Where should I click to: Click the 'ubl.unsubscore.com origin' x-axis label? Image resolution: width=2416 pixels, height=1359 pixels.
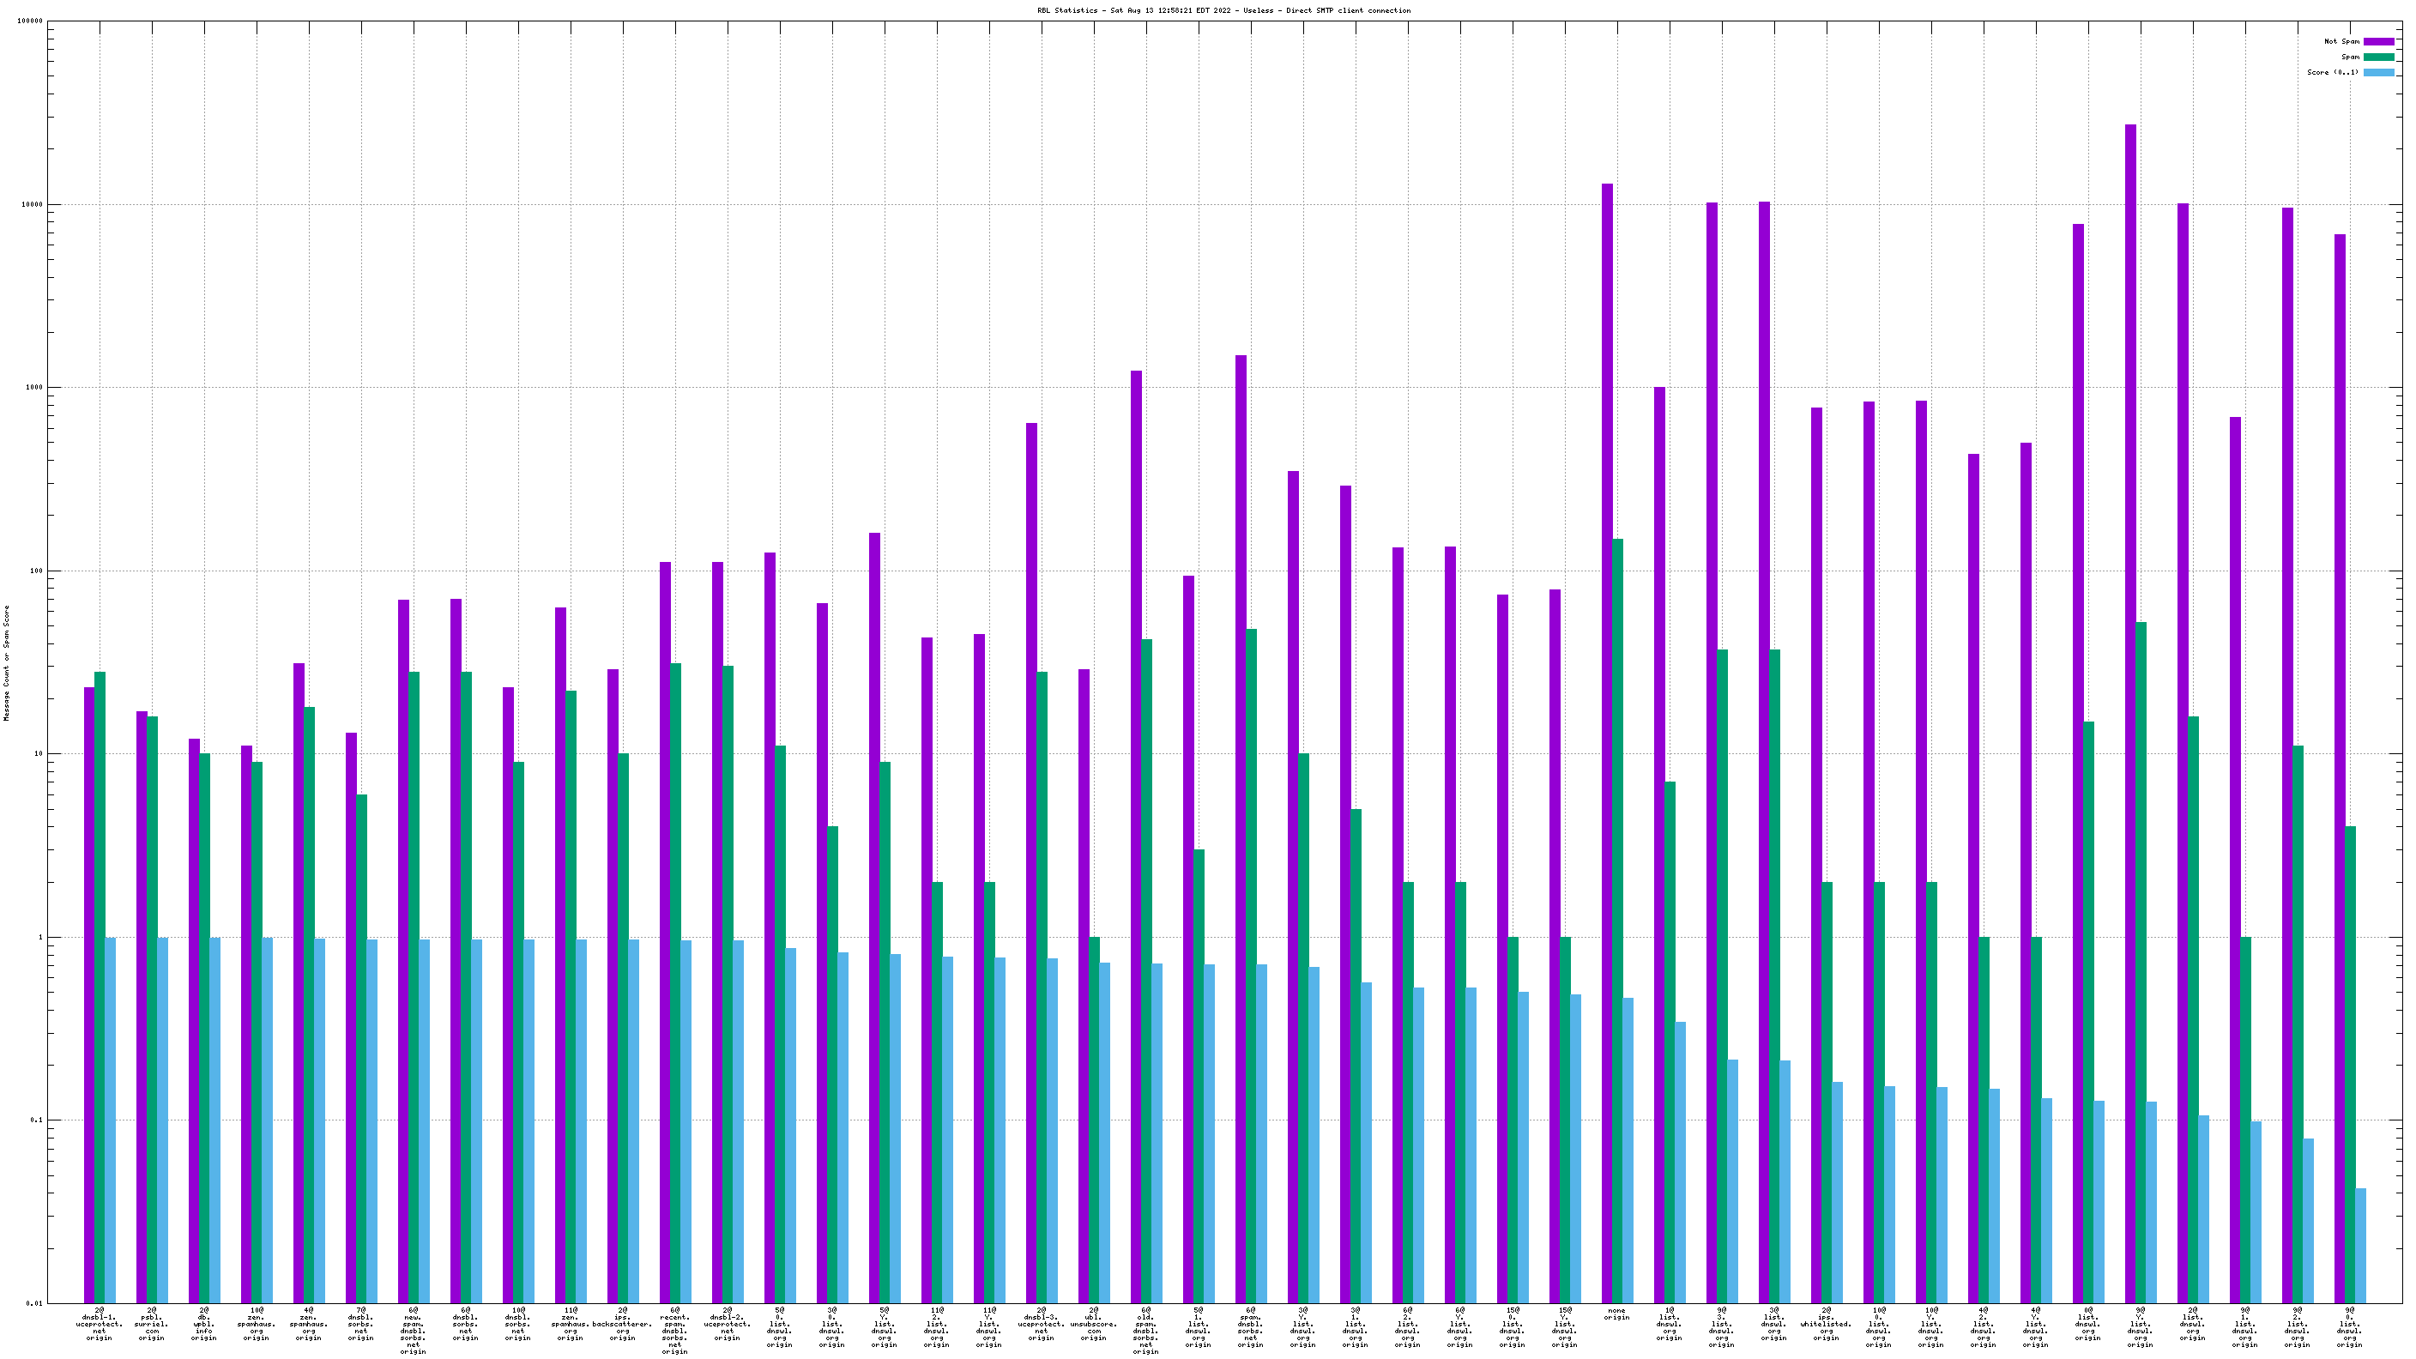1094,1323
